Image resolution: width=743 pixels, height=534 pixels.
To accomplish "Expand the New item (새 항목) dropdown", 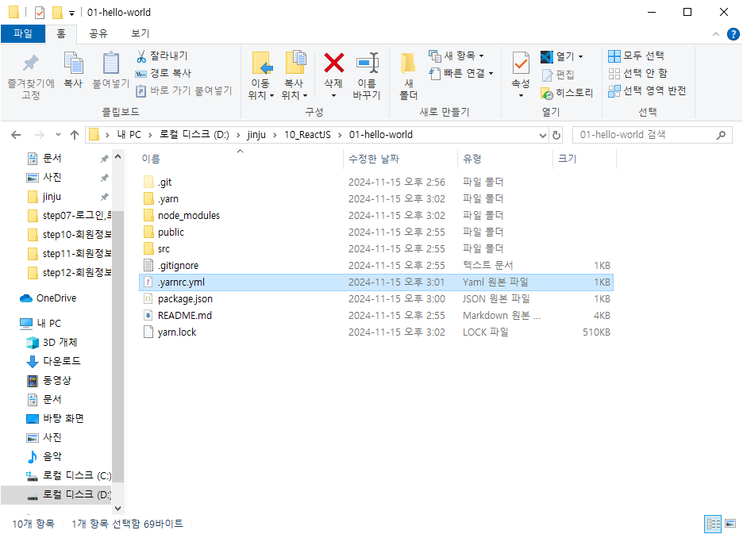I will pyautogui.click(x=456, y=56).
